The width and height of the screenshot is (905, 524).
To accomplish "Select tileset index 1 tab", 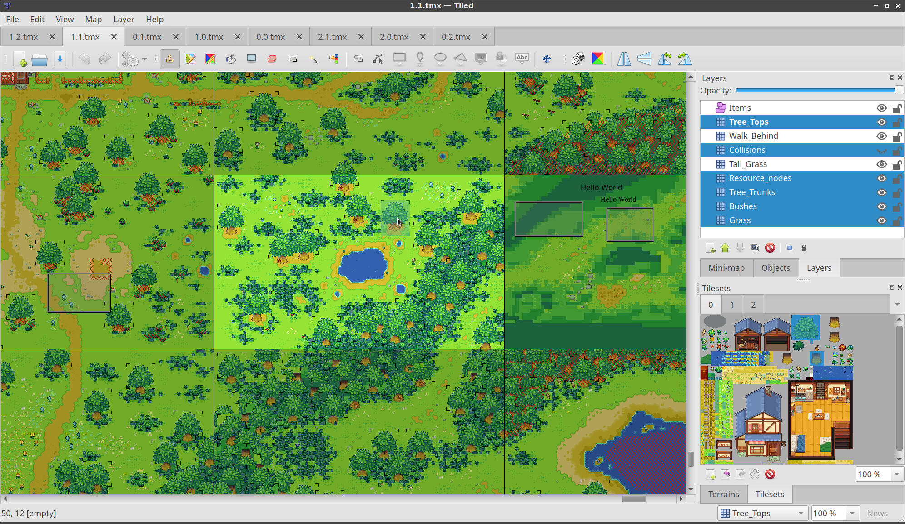I will [x=732, y=304].
